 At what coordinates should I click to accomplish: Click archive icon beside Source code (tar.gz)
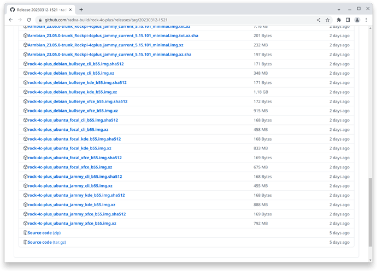25,242
